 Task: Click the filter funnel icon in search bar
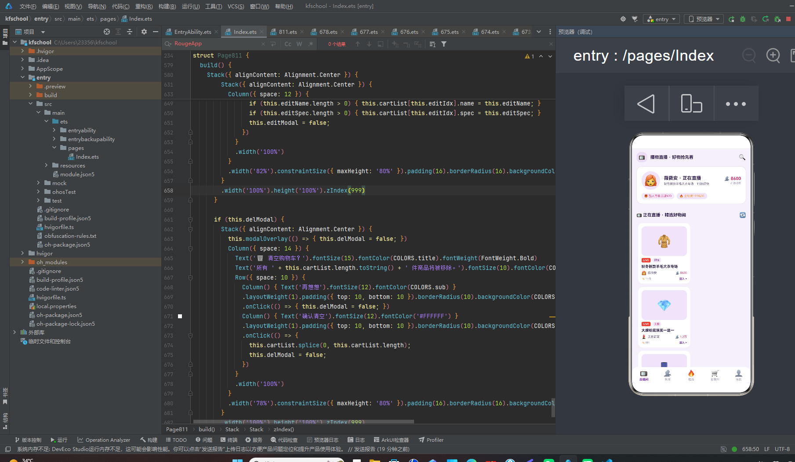444,44
